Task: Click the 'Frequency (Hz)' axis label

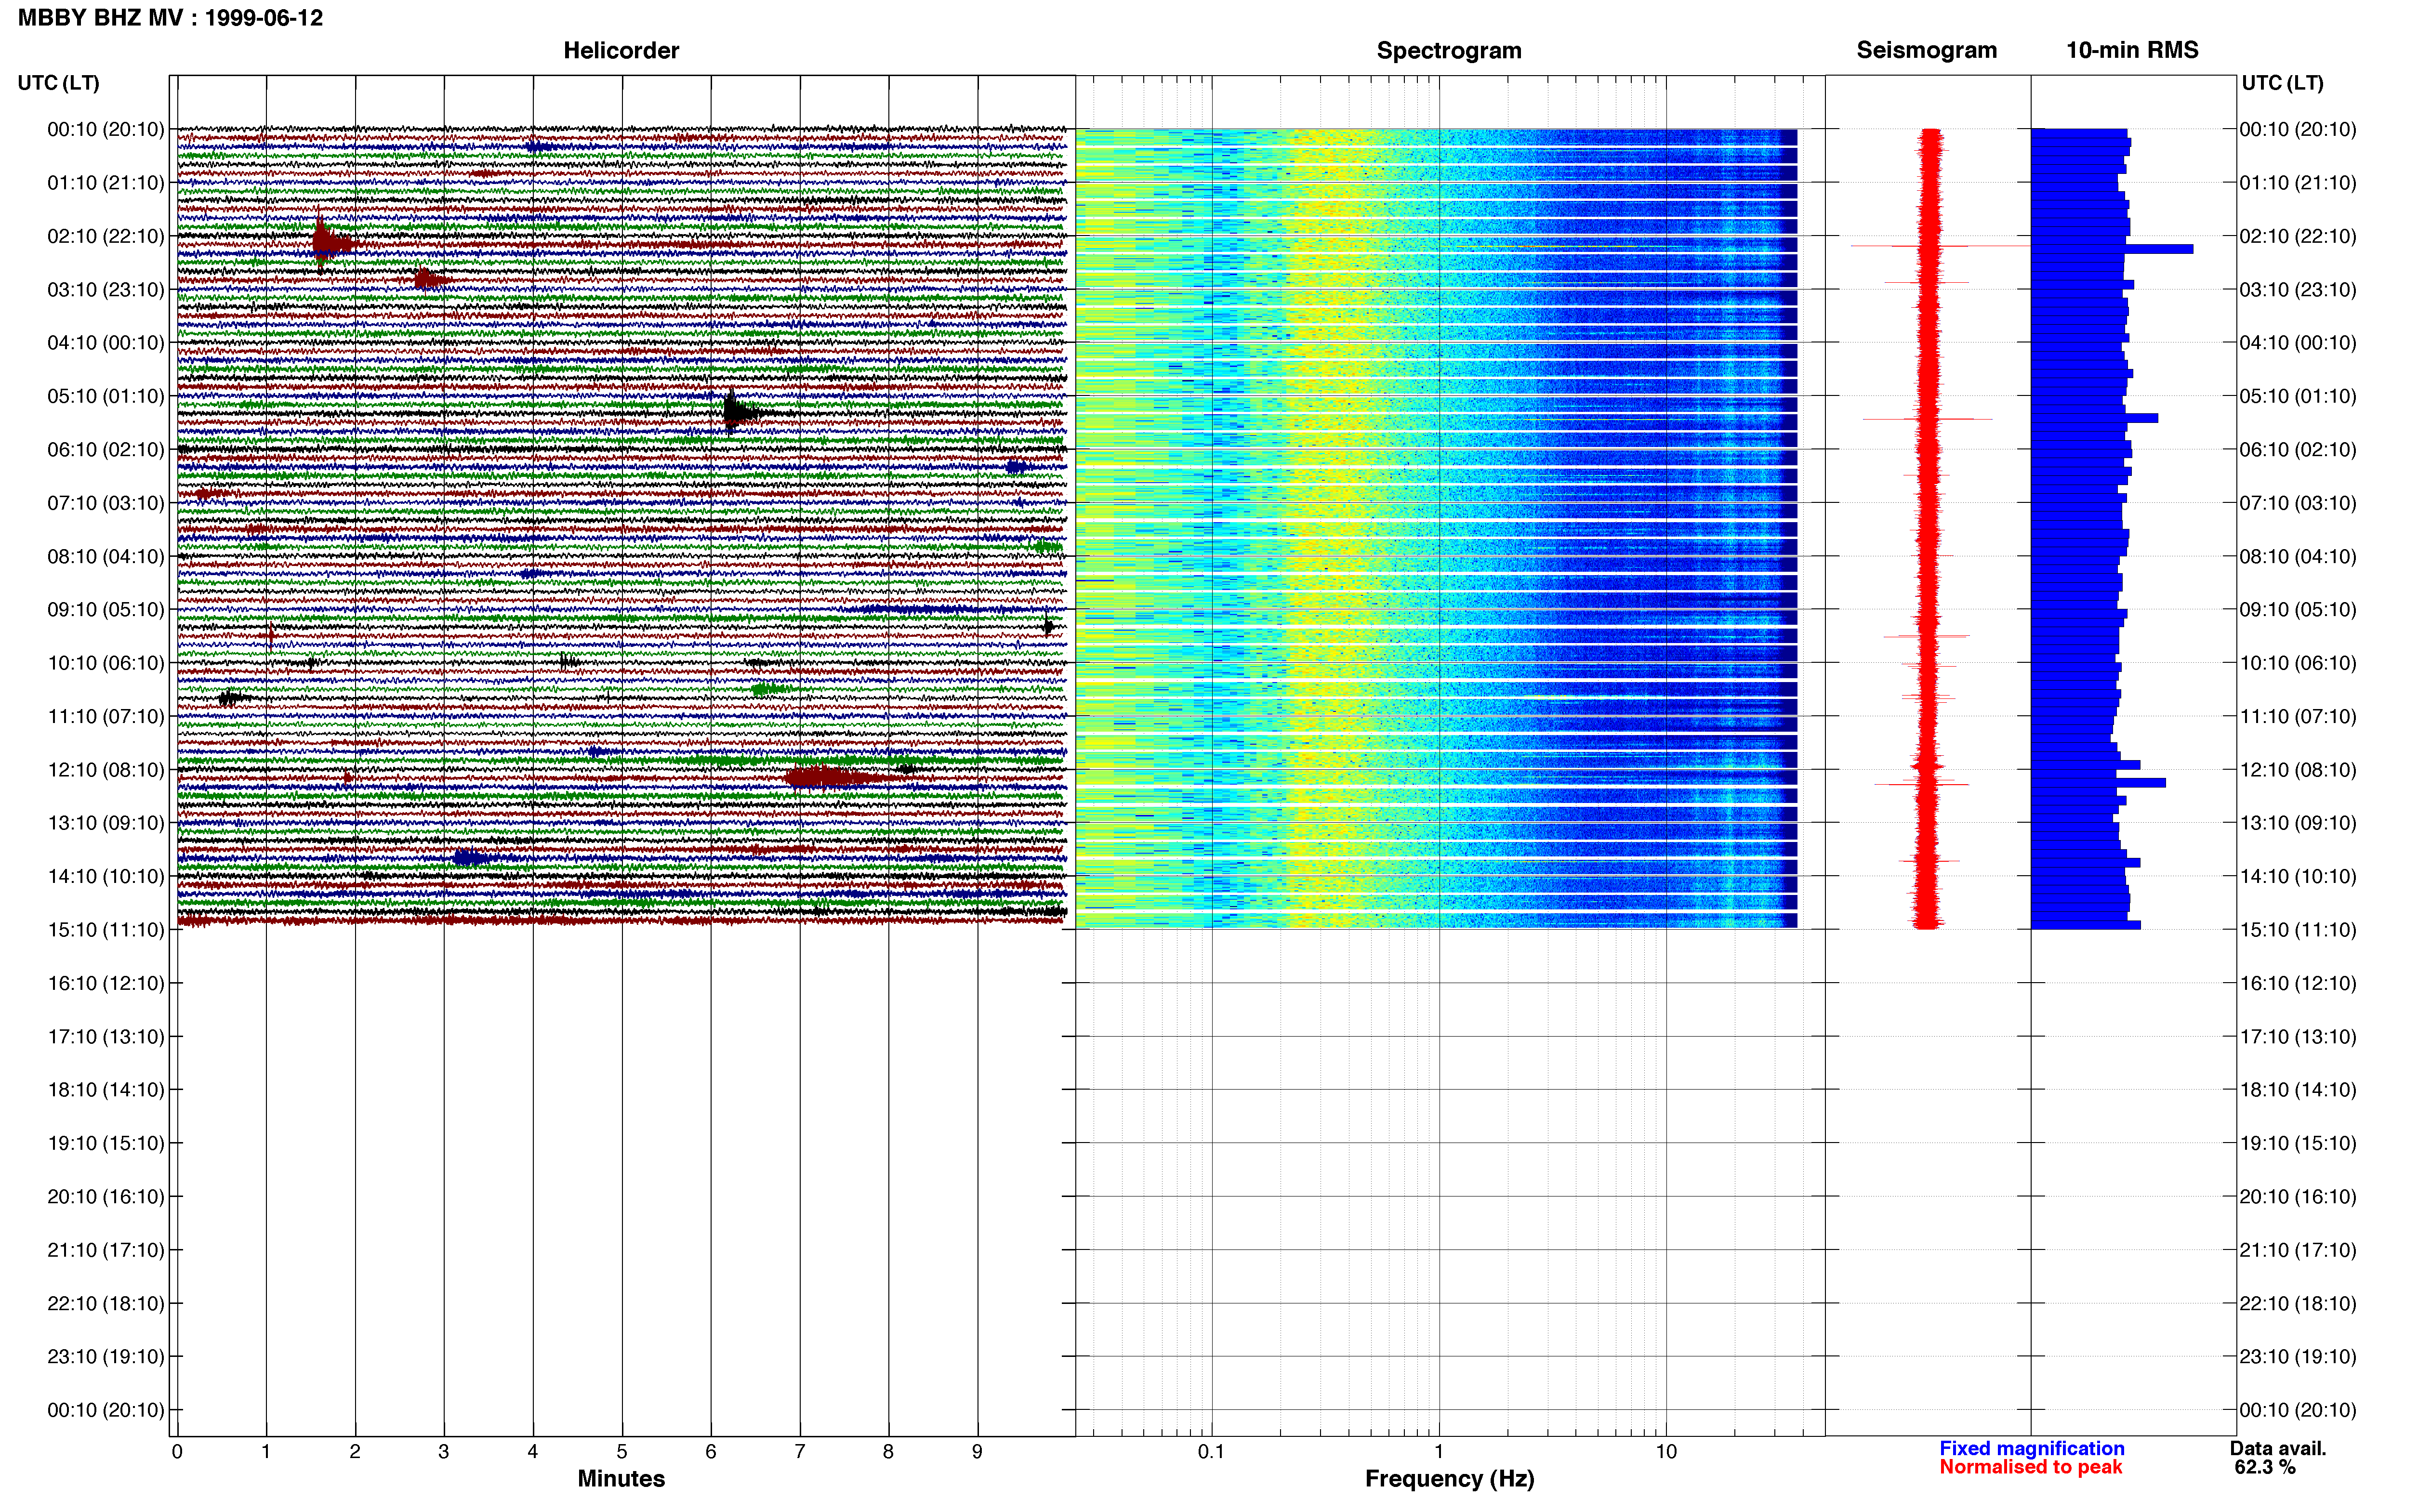Action: 1449,1478
